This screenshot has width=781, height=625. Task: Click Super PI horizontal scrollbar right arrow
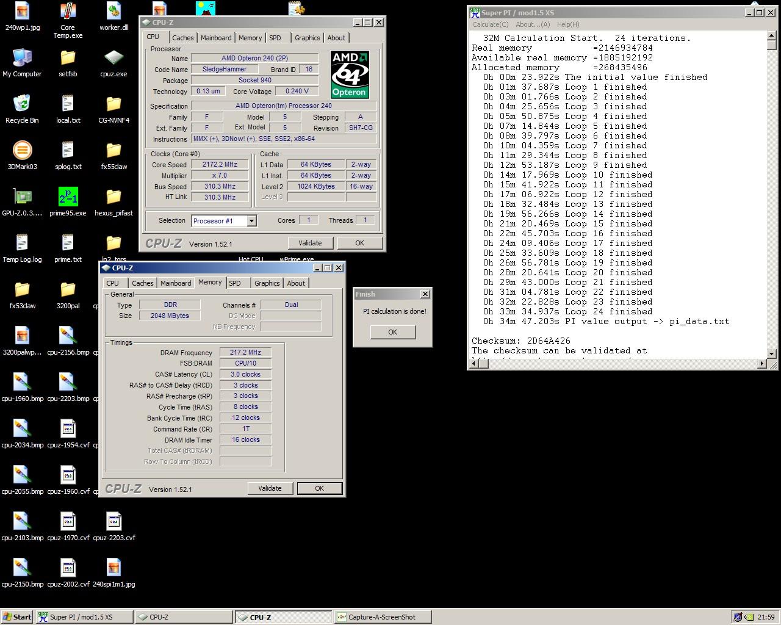(x=761, y=364)
